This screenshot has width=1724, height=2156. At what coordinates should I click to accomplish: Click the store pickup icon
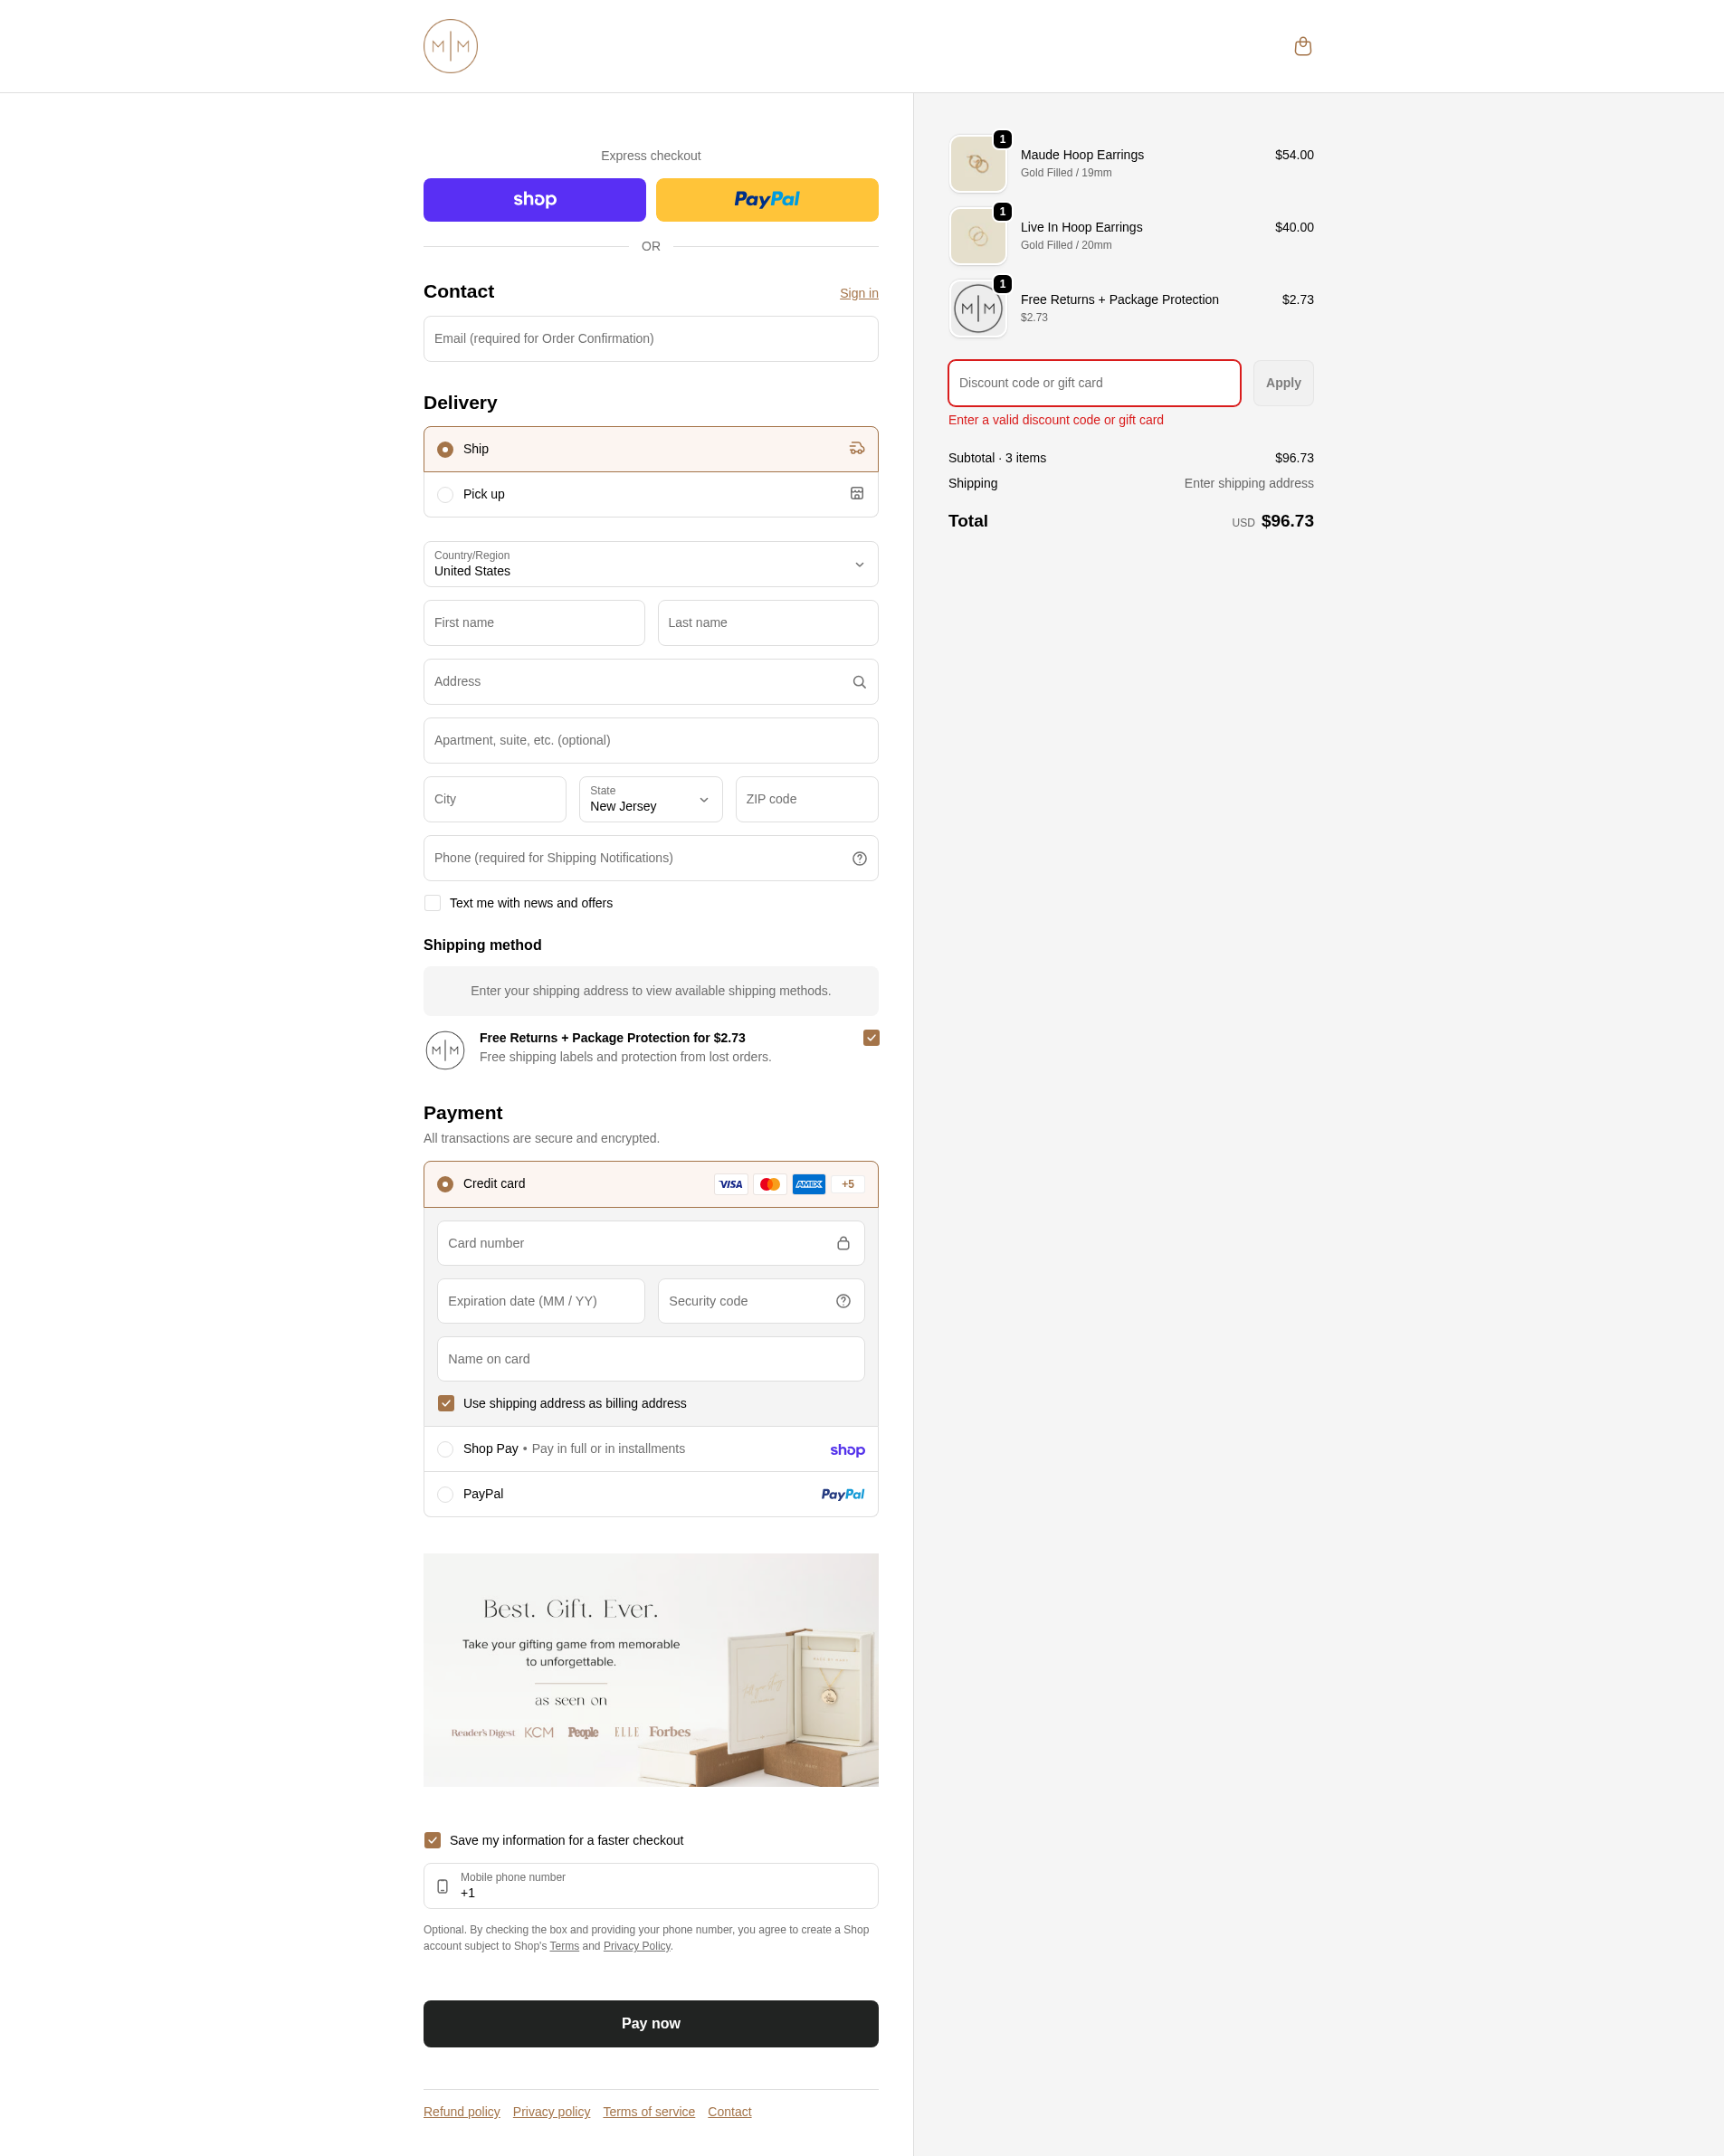coord(857,494)
